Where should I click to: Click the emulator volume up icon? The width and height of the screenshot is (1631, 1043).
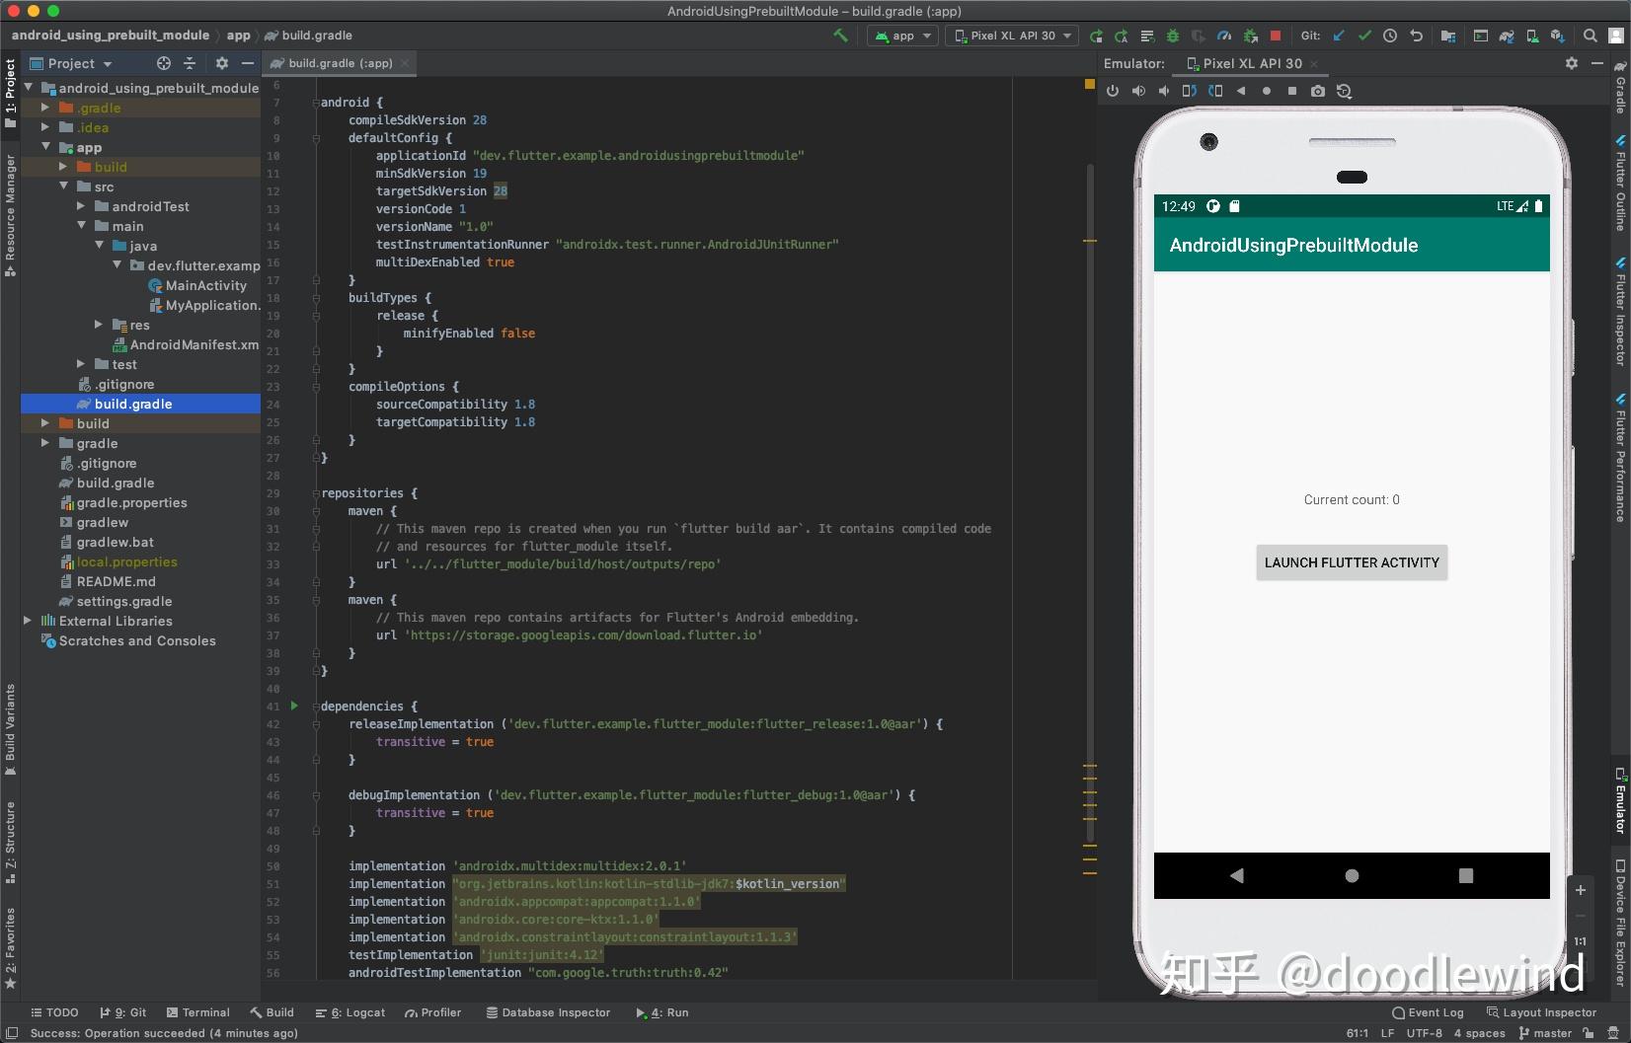pyautogui.click(x=1138, y=91)
